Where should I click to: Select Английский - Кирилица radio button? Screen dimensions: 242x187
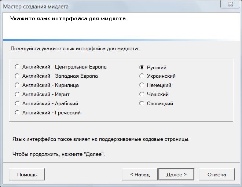[x=17, y=85]
